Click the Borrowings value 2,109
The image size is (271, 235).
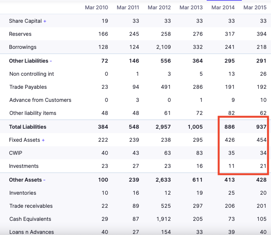pos(163,47)
